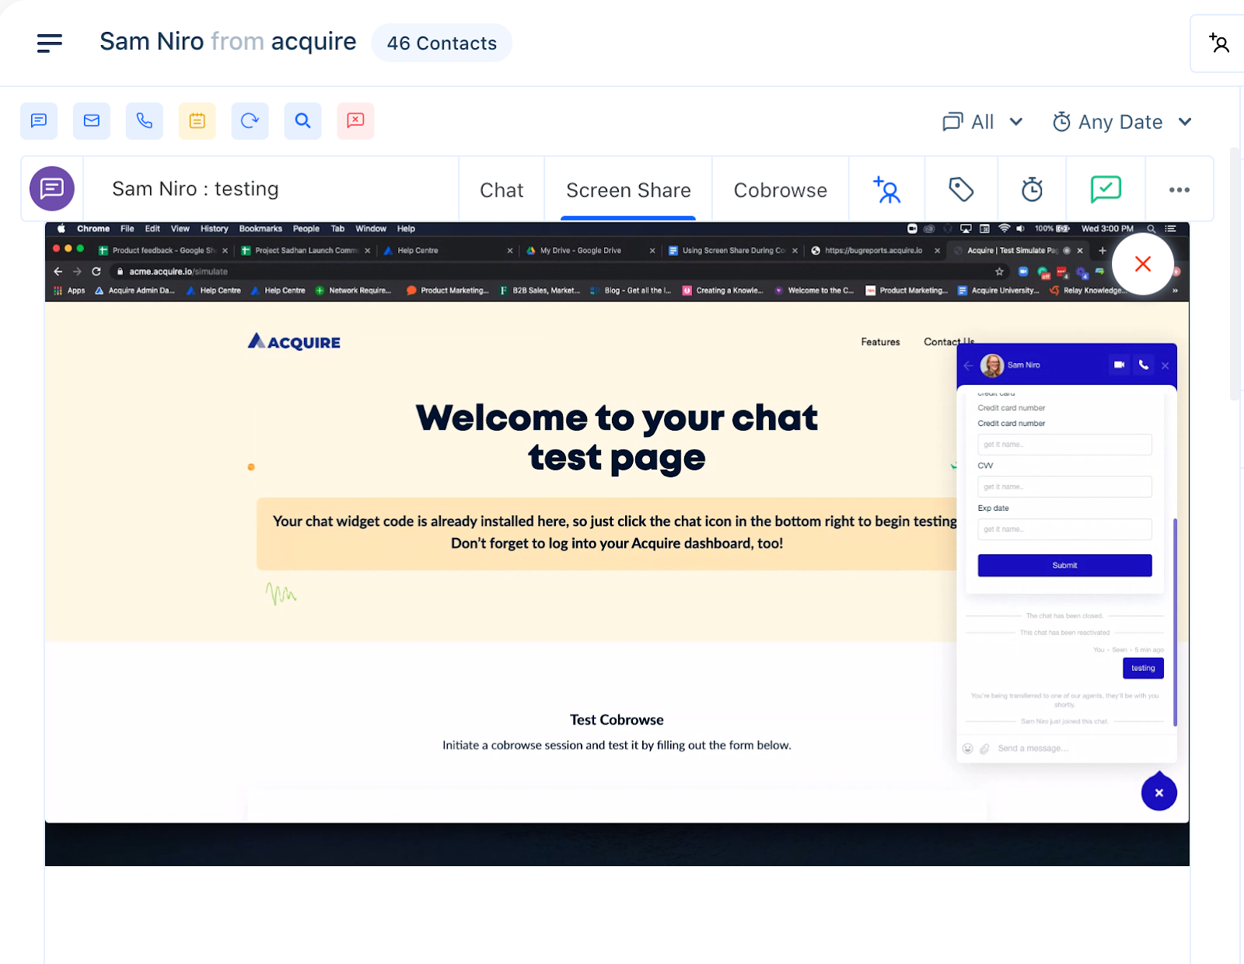Expand the bookmarks bar overflow chevron
The image size is (1244, 964).
[x=1175, y=291]
